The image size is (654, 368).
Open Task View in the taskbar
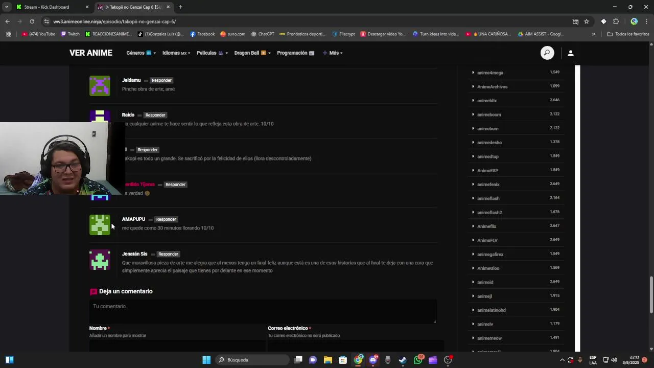(x=298, y=360)
